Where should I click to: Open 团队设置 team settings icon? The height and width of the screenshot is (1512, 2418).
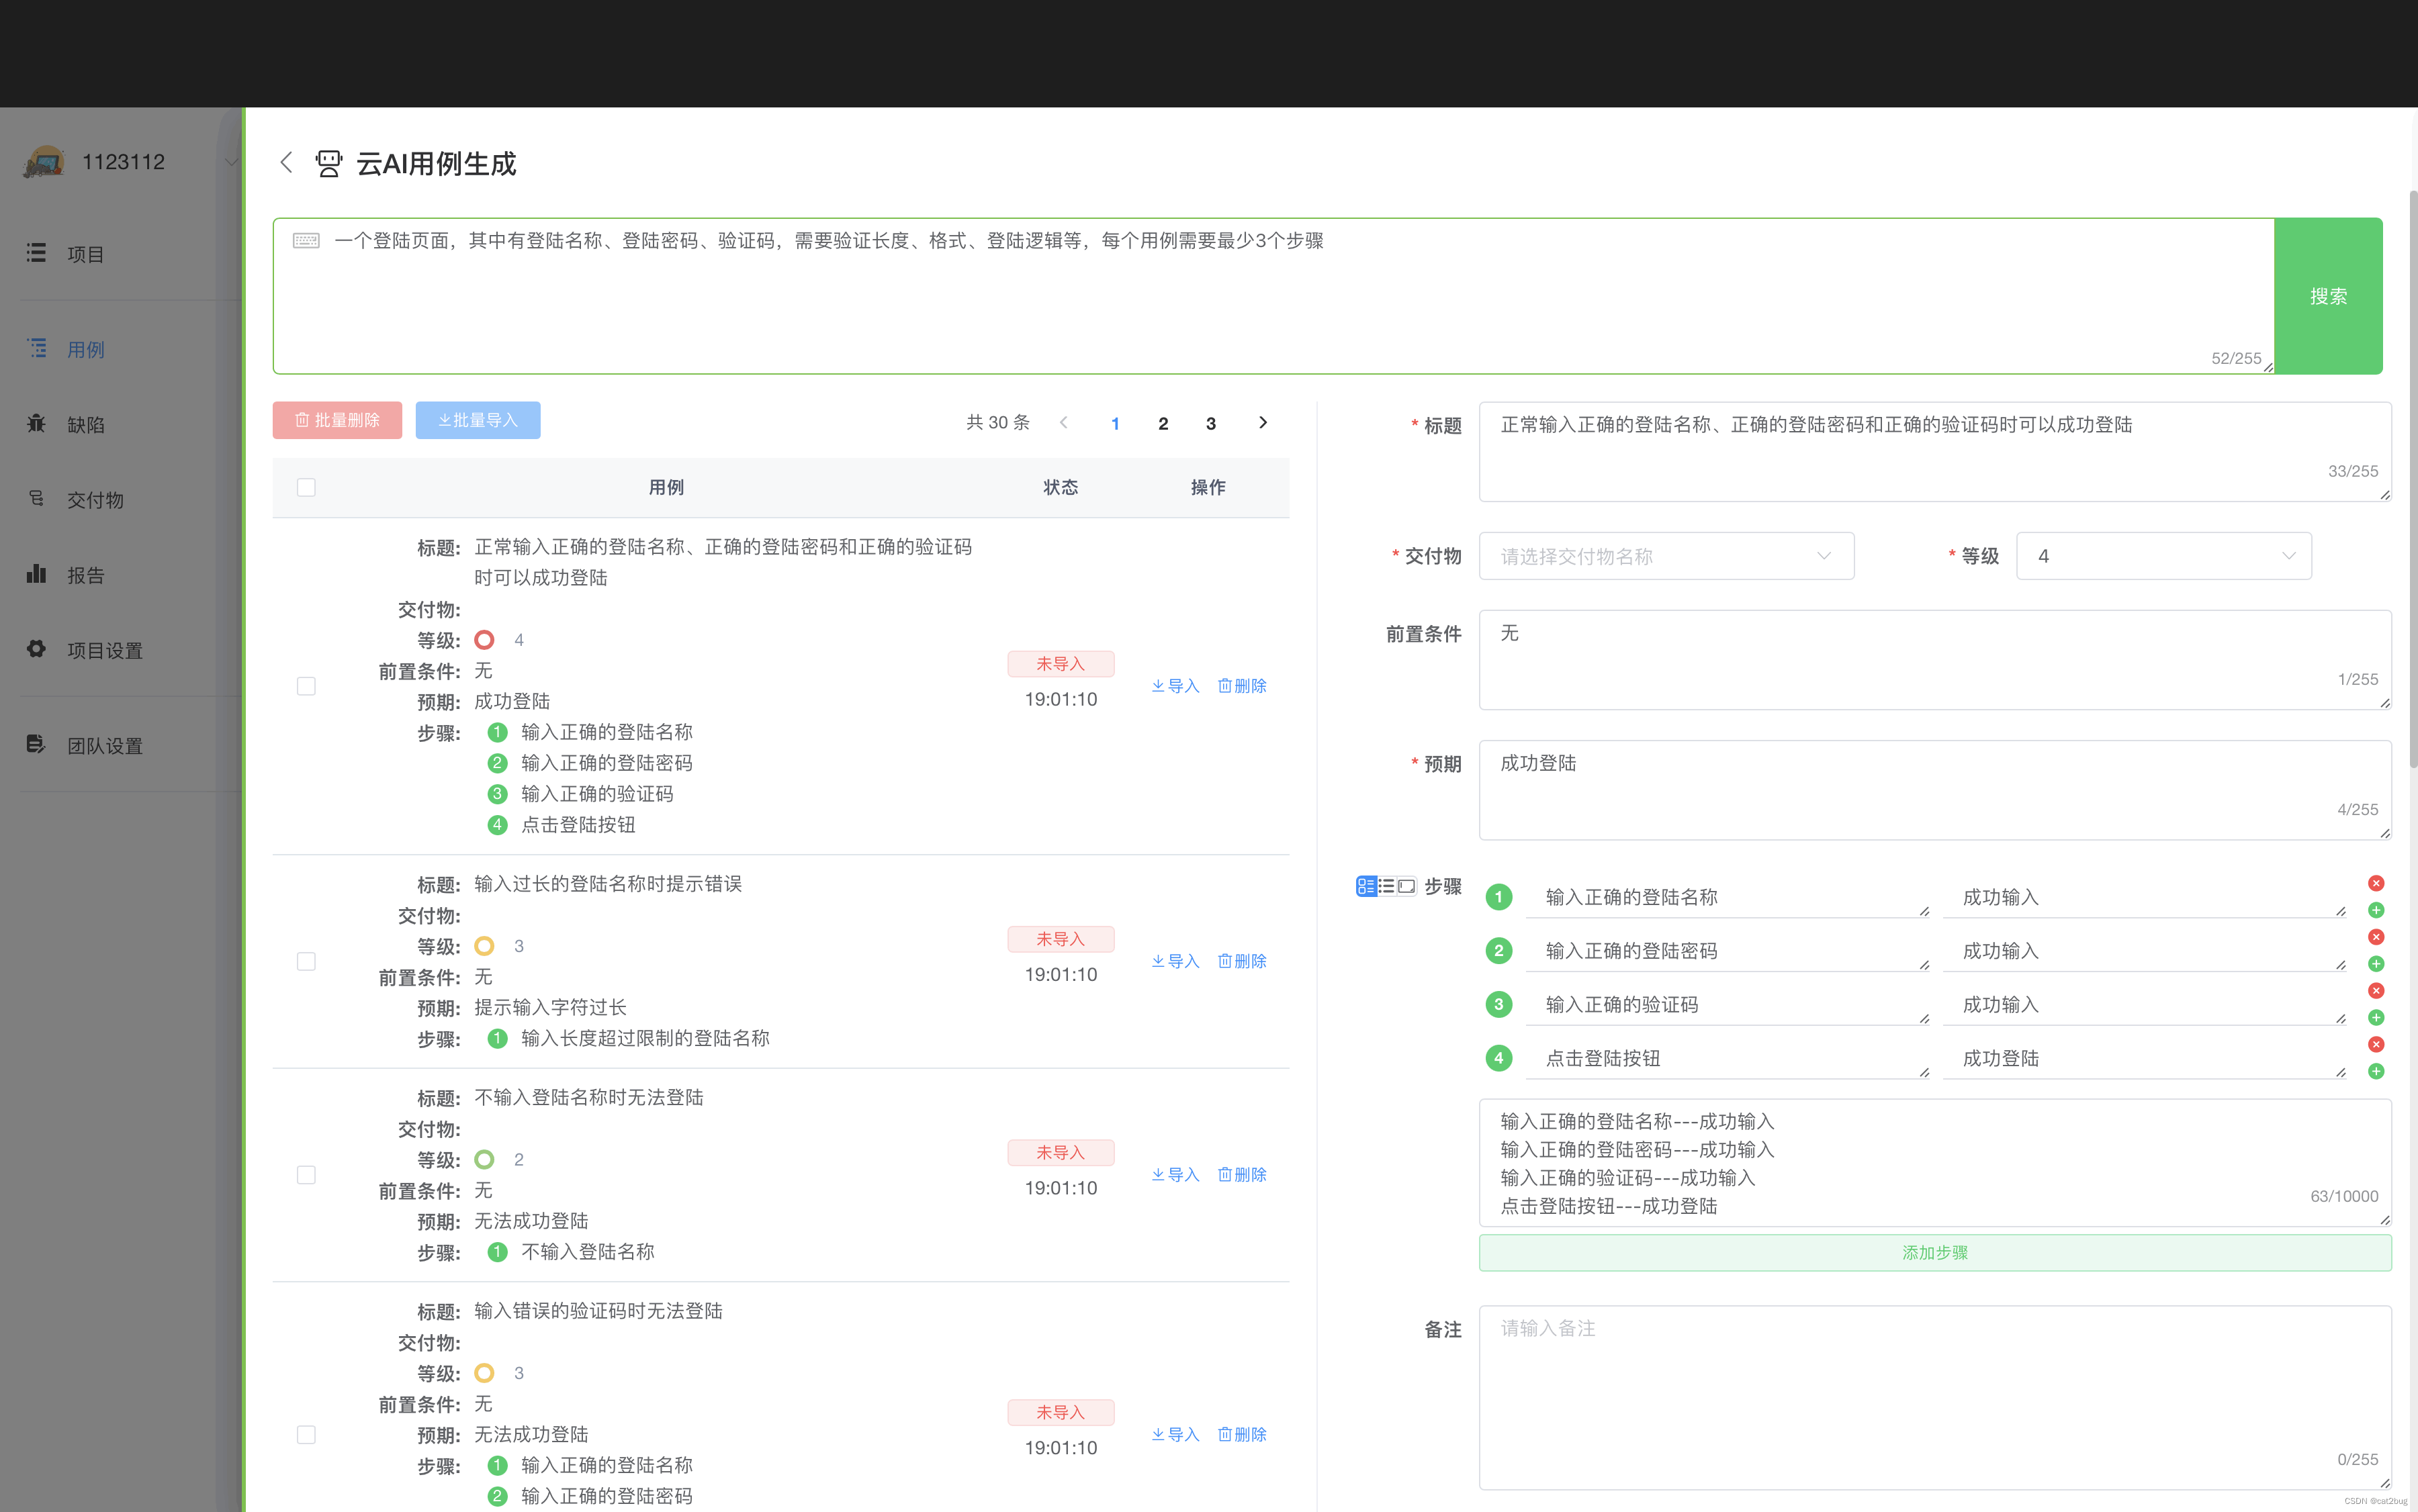click(104, 745)
